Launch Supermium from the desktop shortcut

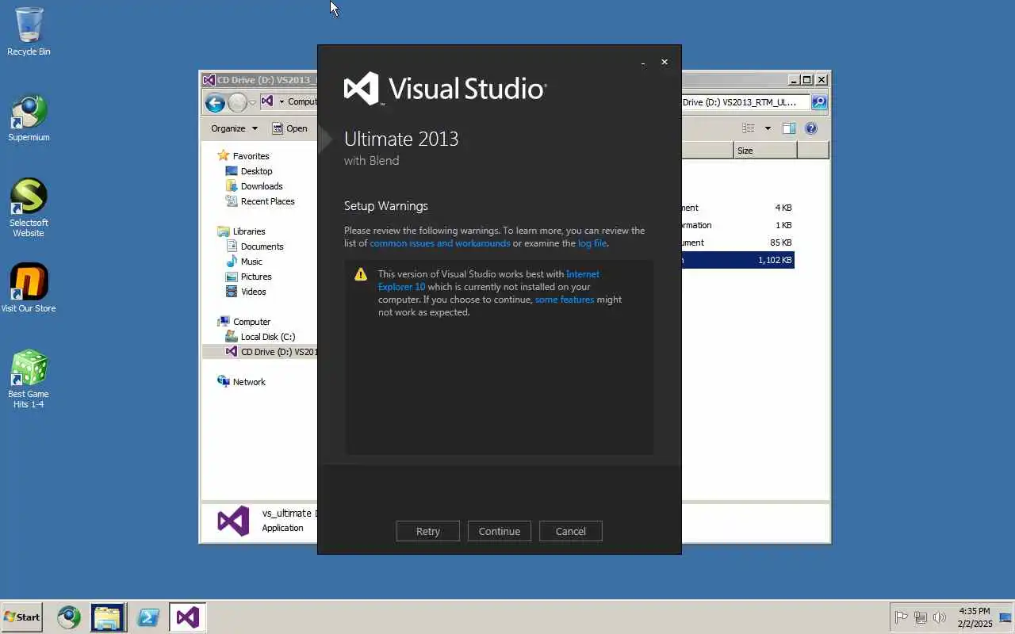[29, 119]
